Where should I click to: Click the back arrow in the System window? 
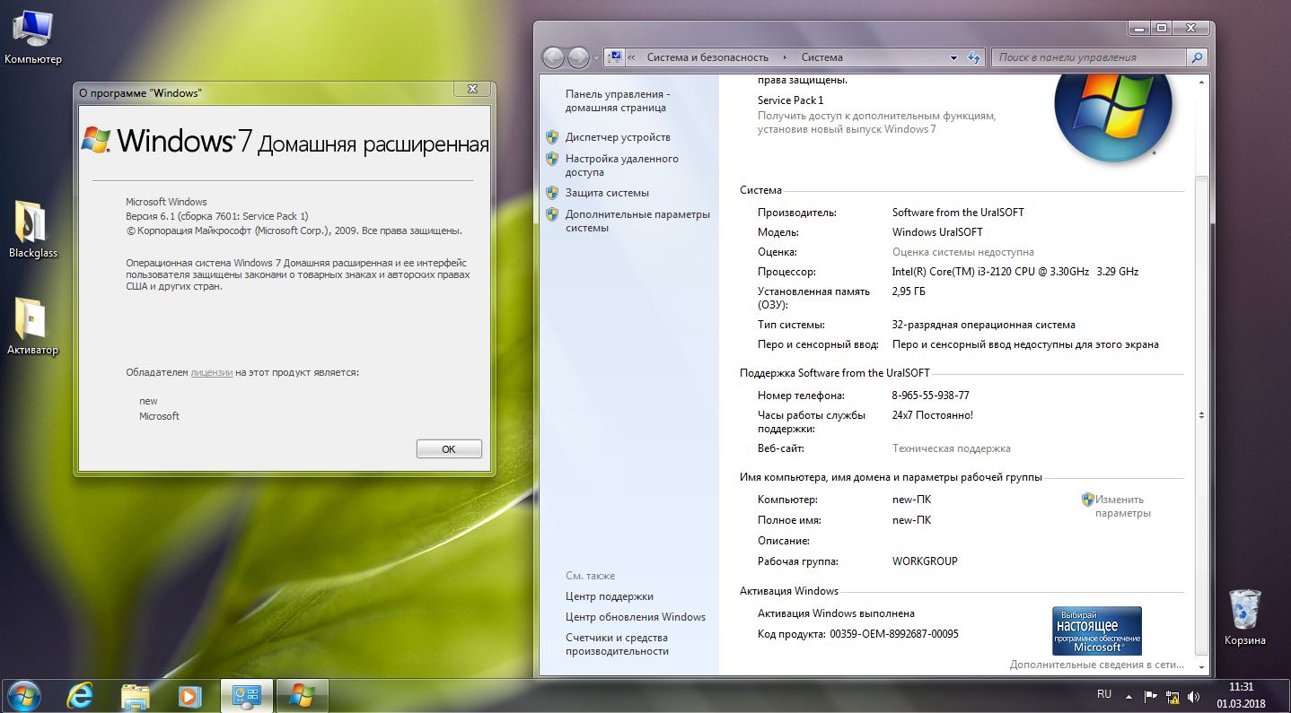554,57
